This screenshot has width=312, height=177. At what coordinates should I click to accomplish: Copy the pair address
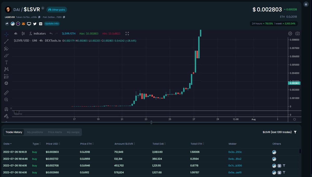[x=64, y=17]
